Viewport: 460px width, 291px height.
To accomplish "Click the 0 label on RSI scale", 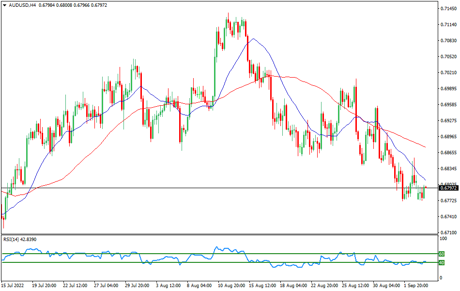I will click(x=440, y=278).
